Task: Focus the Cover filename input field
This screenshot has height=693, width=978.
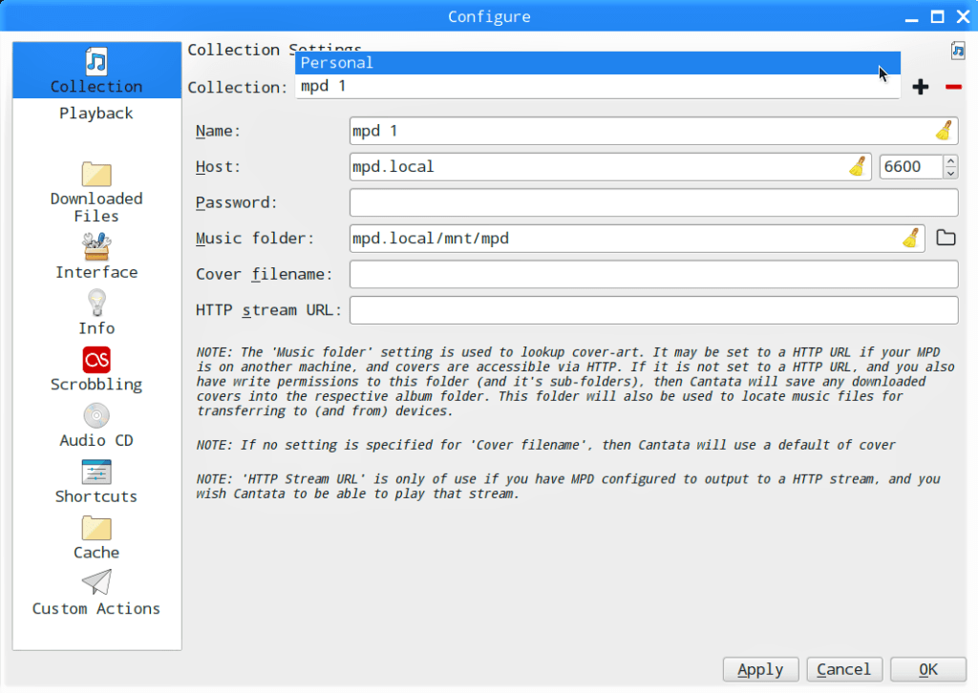Action: coord(653,274)
